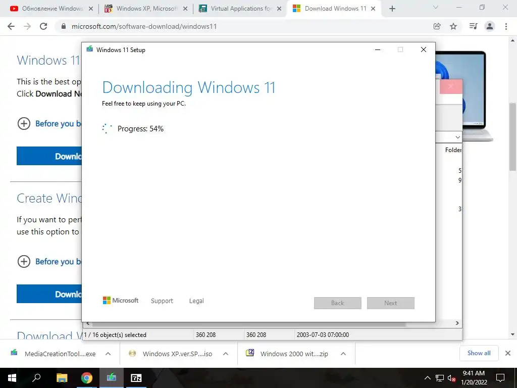Screen dimensions: 517x388
Task: Click the Next button in Windows 11 Setup
Action: [x=390, y=303]
